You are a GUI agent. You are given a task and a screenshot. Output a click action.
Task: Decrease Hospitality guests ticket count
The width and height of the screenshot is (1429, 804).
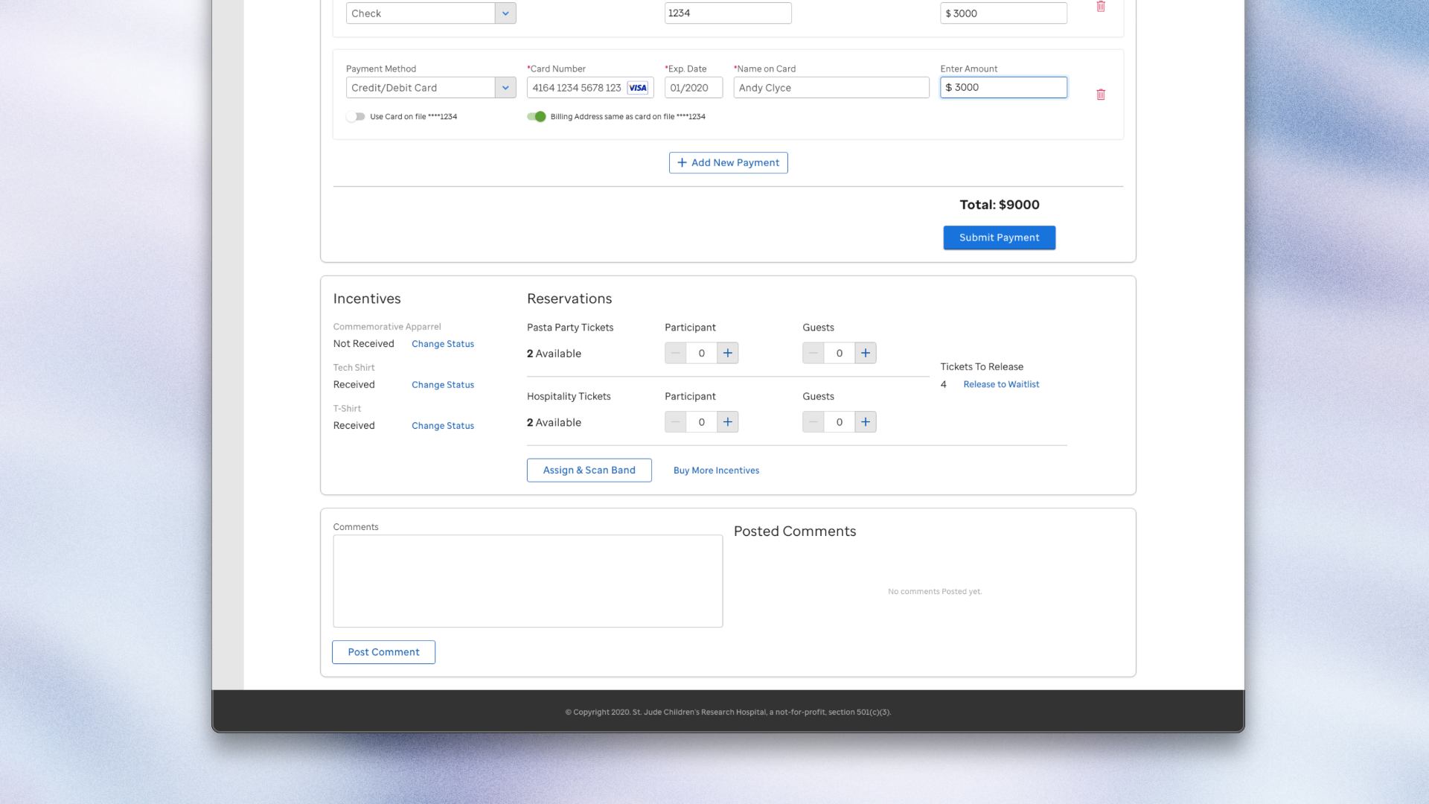click(813, 422)
